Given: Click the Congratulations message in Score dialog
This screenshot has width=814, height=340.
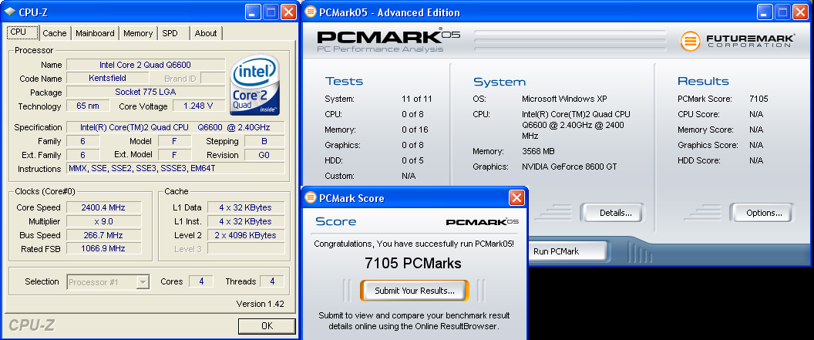Looking at the screenshot, I should coord(414,243).
